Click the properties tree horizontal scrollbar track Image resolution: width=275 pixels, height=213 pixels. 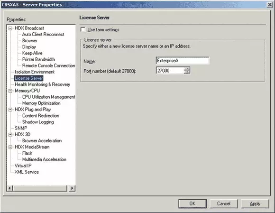click(x=41, y=188)
